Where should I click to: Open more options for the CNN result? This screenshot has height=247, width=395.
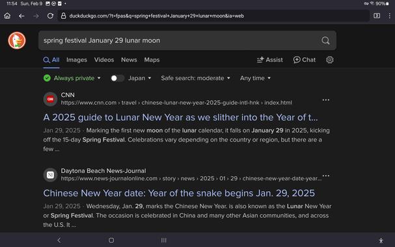[x=326, y=100]
